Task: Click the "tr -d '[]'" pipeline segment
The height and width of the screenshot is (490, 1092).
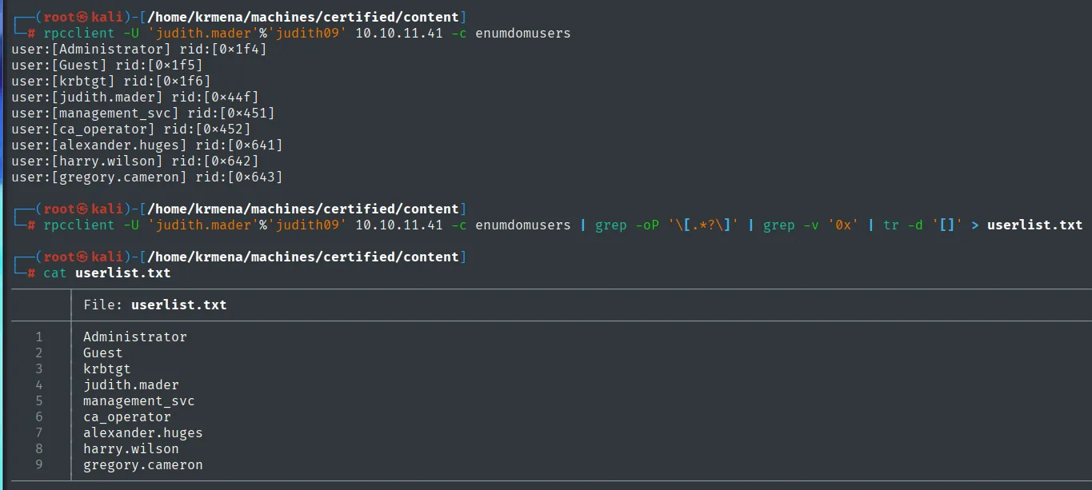Action: (922, 225)
